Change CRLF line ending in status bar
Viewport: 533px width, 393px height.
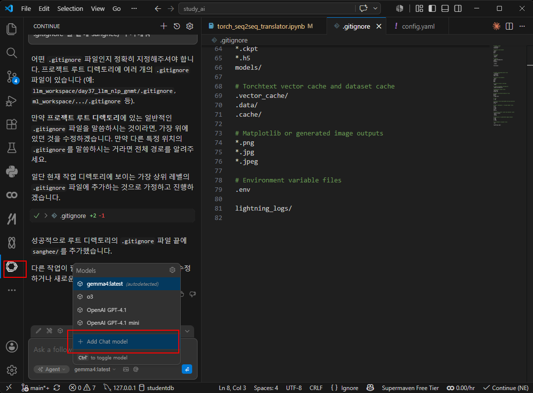(316, 388)
